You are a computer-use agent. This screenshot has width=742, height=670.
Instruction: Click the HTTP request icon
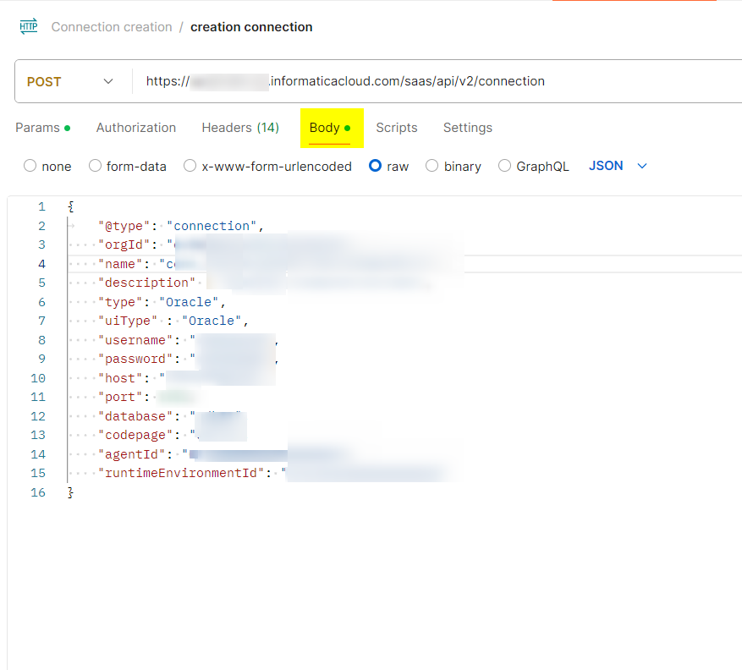[x=29, y=26]
